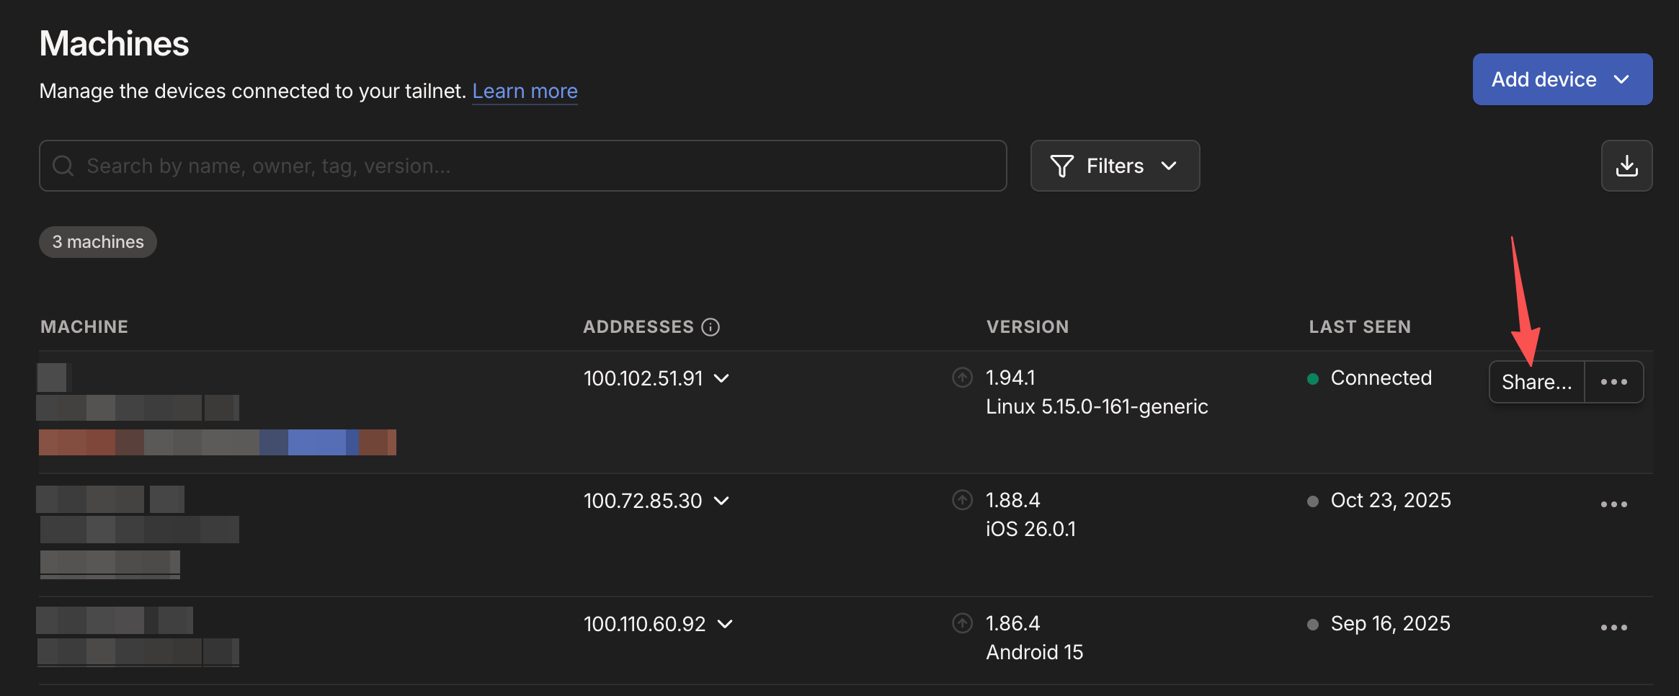The width and height of the screenshot is (1679, 696).
Task: Open the three-dot menu for the Android machine
Action: point(1613,628)
